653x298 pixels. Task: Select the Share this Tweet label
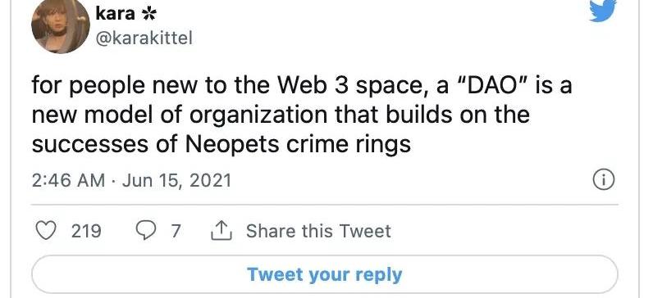pos(318,231)
